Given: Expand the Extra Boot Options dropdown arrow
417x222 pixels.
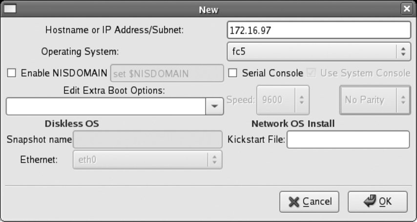Looking at the screenshot, I should [214, 107].
